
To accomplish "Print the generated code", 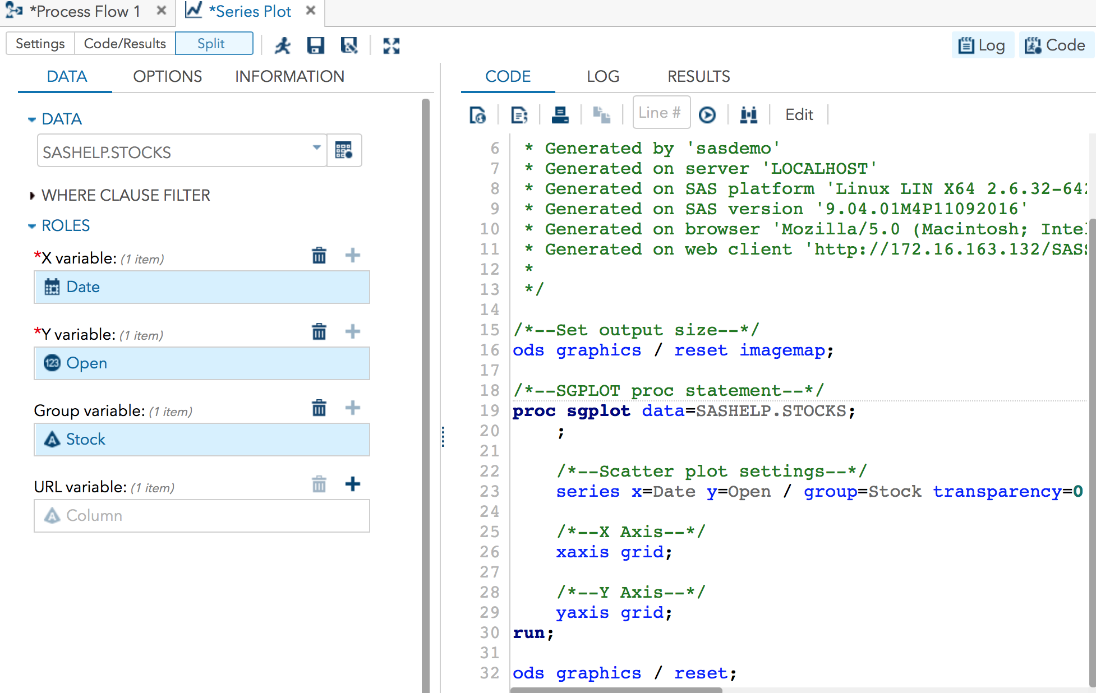I will click(560, 114).
